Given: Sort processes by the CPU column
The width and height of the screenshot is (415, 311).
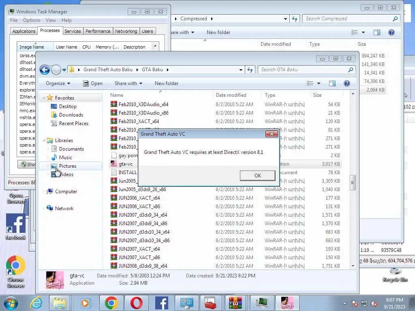Looking at the screenshot, I should pos(86,47).
